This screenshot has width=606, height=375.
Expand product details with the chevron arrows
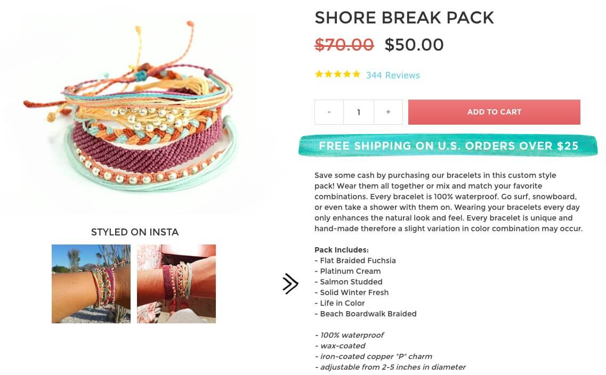[x=291, y=284]
